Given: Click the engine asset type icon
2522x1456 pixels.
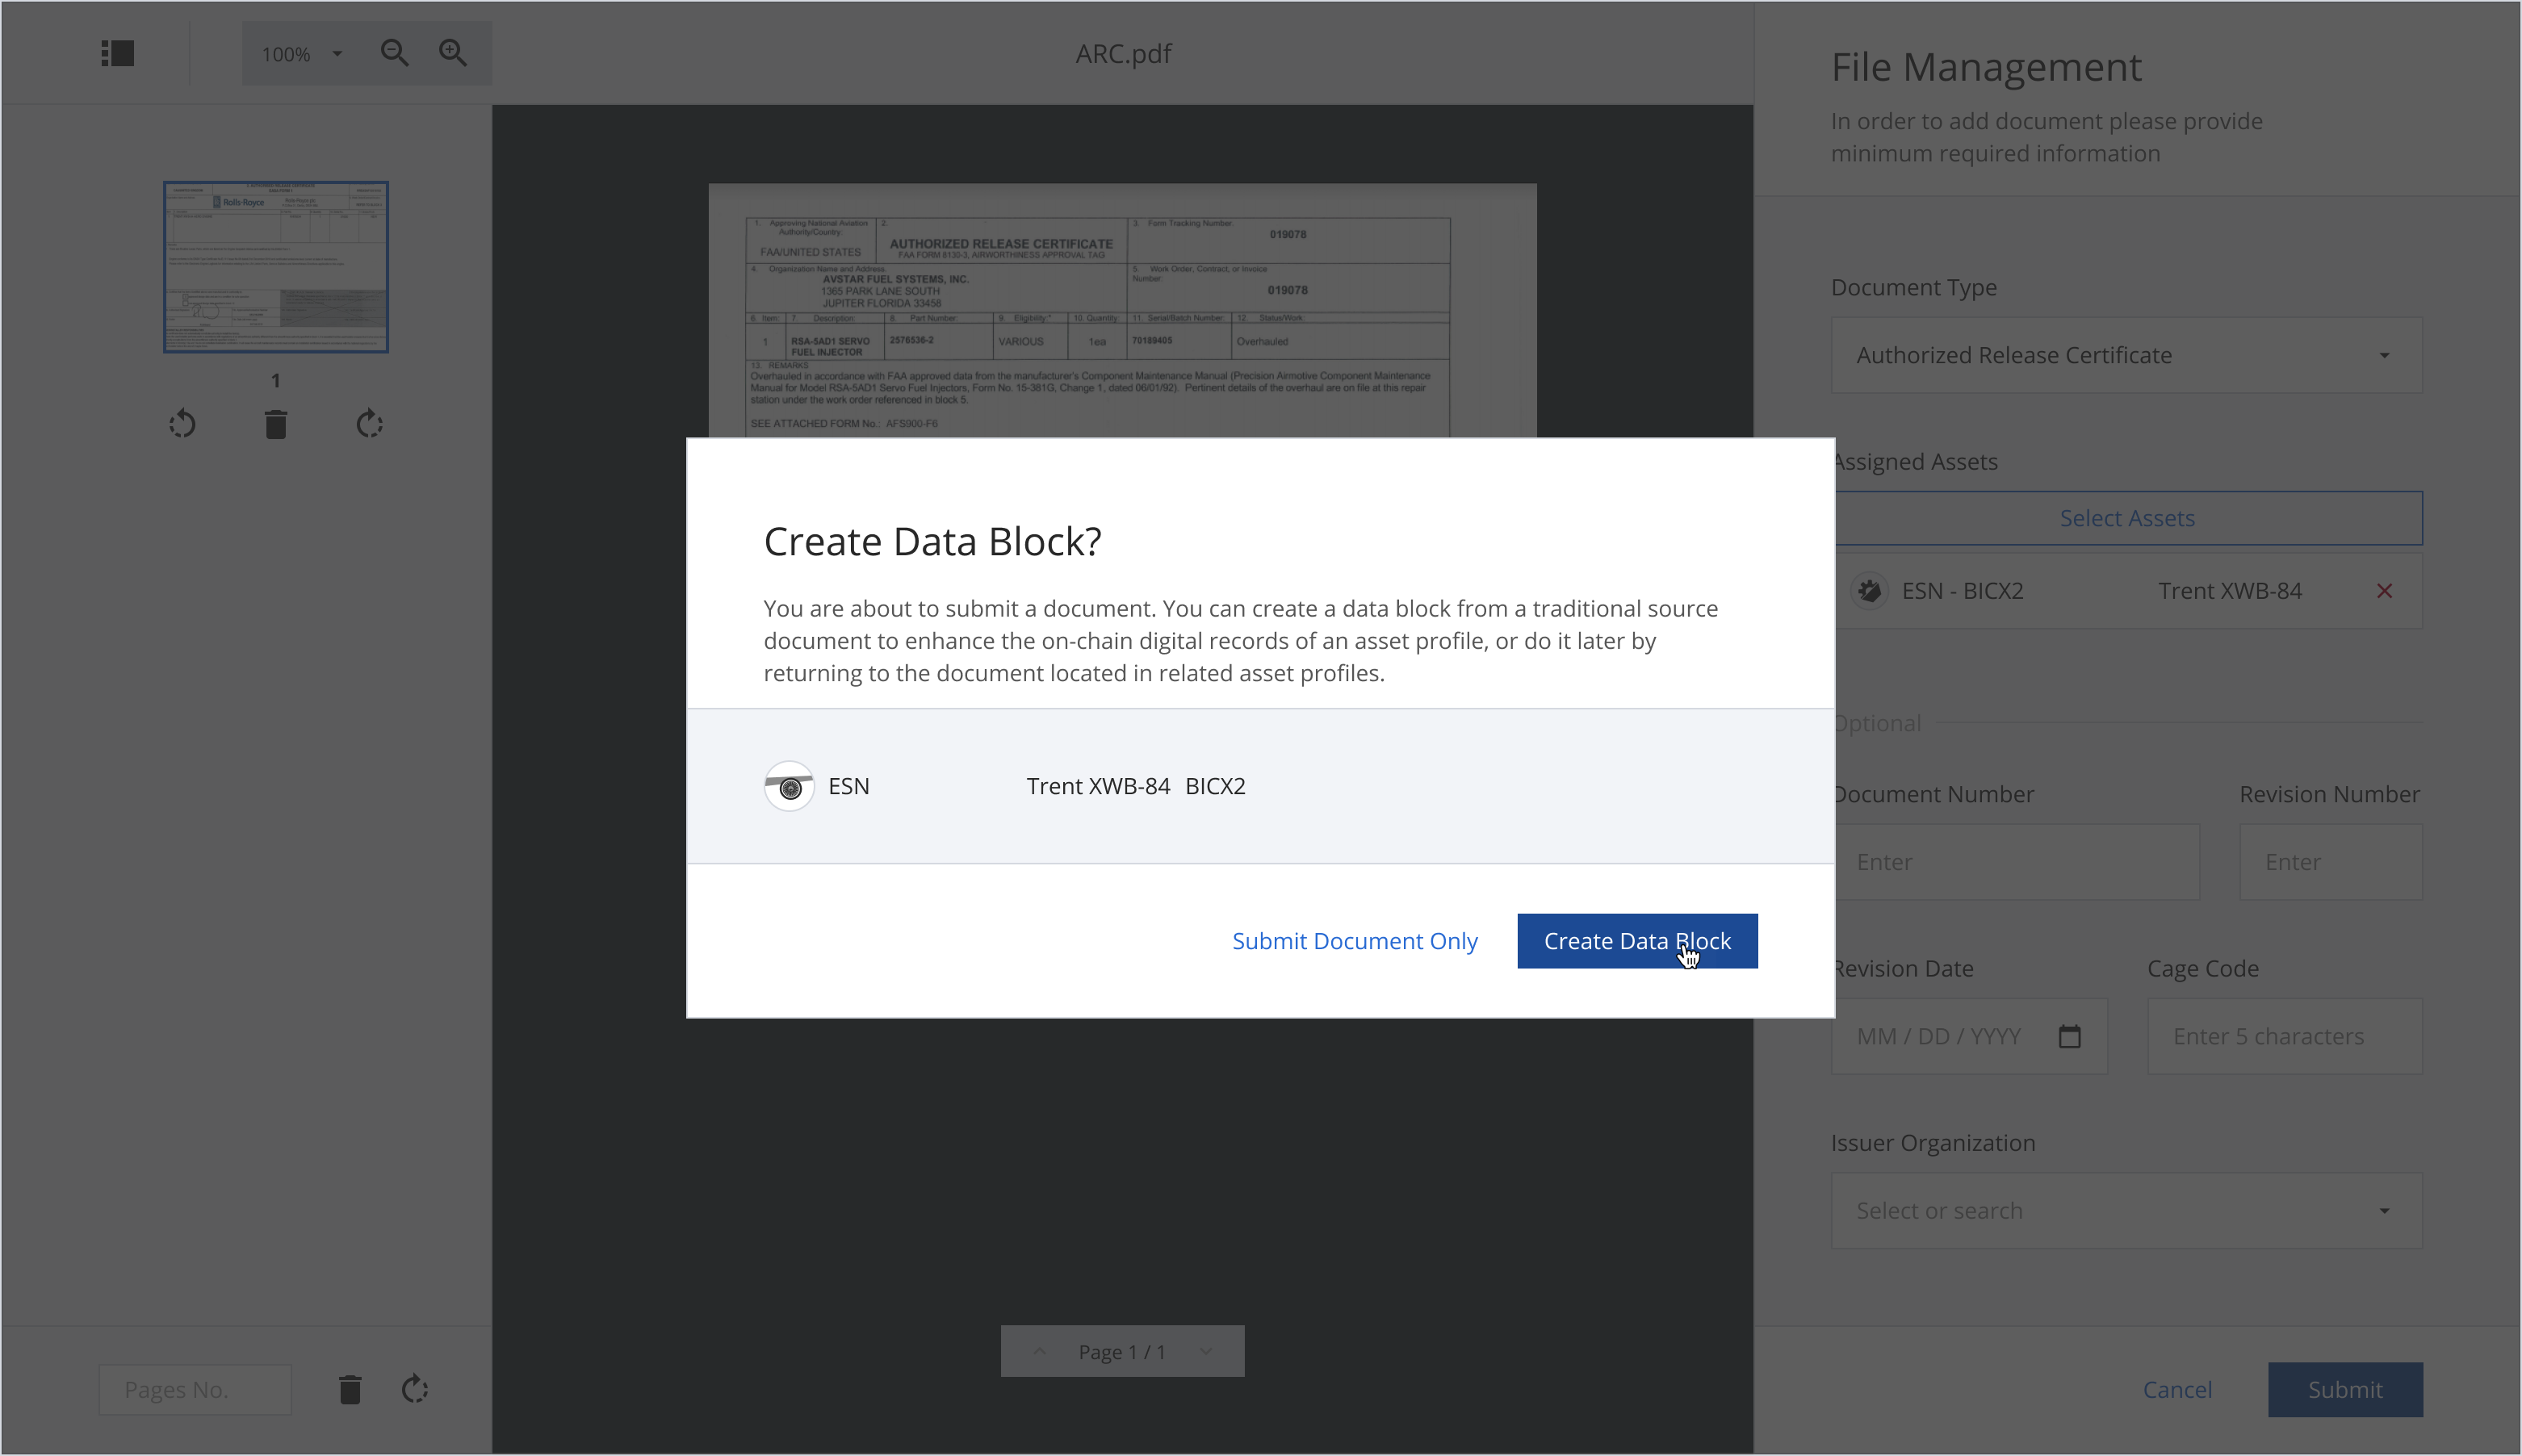Looking at the screenshot, I should click(789, 785).
